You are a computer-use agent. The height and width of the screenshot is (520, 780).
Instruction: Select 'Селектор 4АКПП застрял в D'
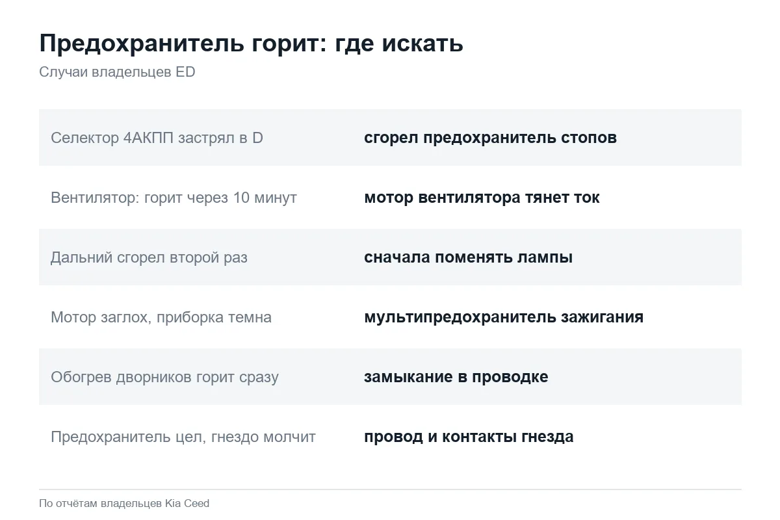pos(157,138)
